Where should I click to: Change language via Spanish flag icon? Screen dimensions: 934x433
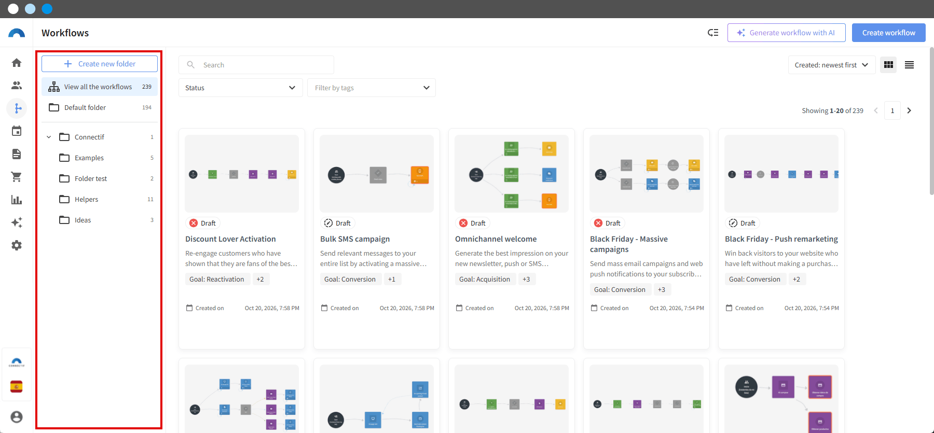[x=17, y=387]
